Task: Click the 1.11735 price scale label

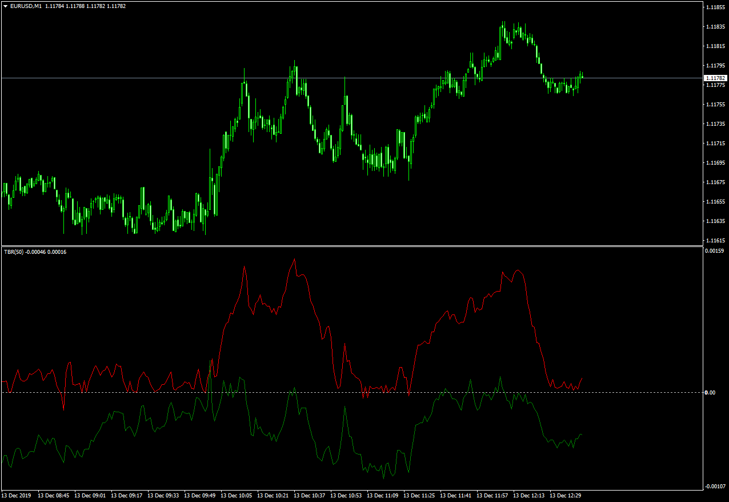Action: click(715, 123)
